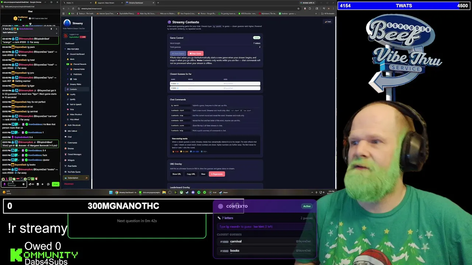
Task: Click Show URL for OBS Overlay
Action: point(177,174)
